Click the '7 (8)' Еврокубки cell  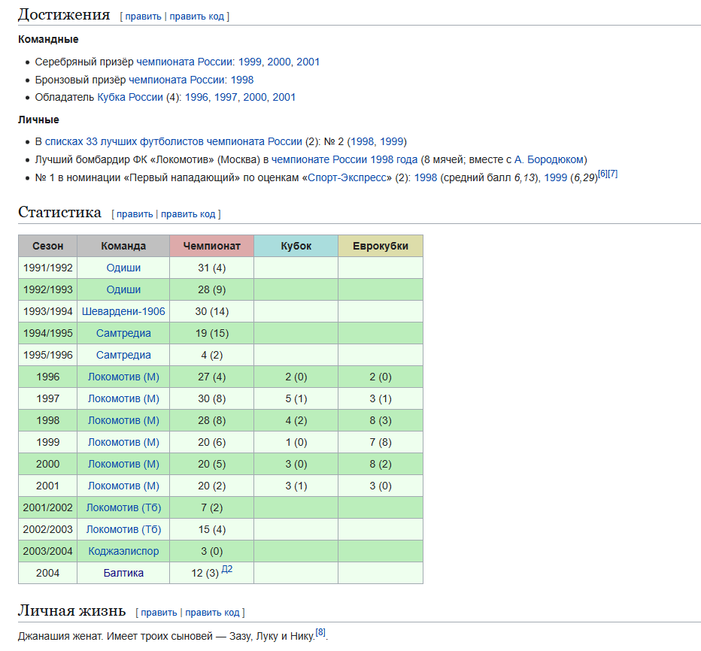(381, 442)
